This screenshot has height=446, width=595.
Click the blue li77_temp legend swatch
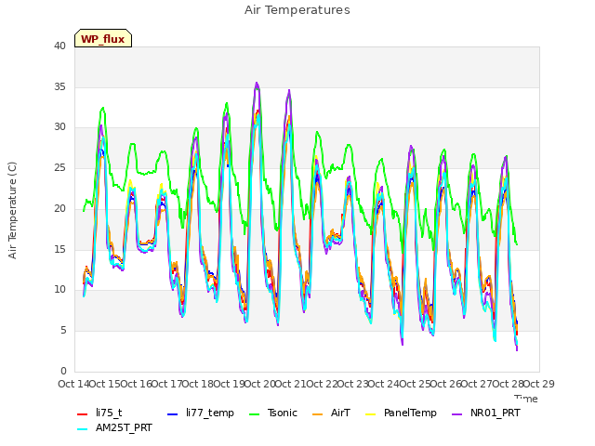coord(173,414)
